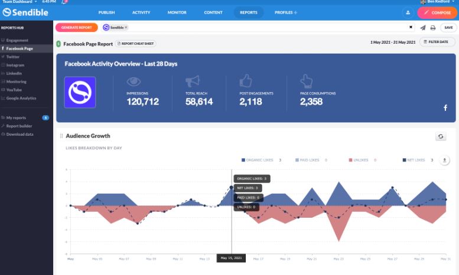Click the Filter Date button

pyautogui.click(x=438, y=42)
